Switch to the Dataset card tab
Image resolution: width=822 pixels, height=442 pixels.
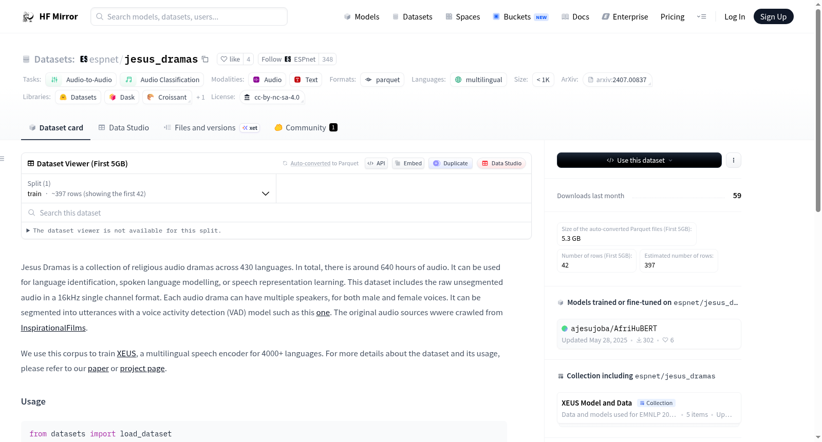click(55, 128)
